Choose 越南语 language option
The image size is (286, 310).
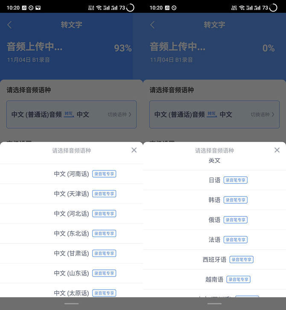pyautogui.click(x=214, y=279)
